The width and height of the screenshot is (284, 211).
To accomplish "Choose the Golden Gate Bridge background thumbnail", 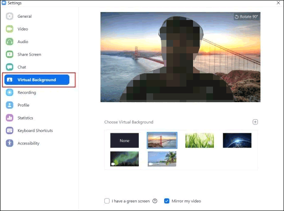I will point(162,140).
